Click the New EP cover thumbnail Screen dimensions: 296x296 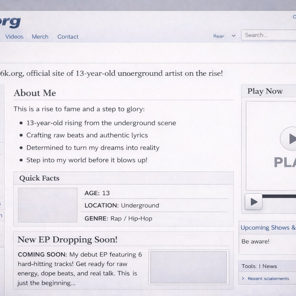click(x=189, y=267)
